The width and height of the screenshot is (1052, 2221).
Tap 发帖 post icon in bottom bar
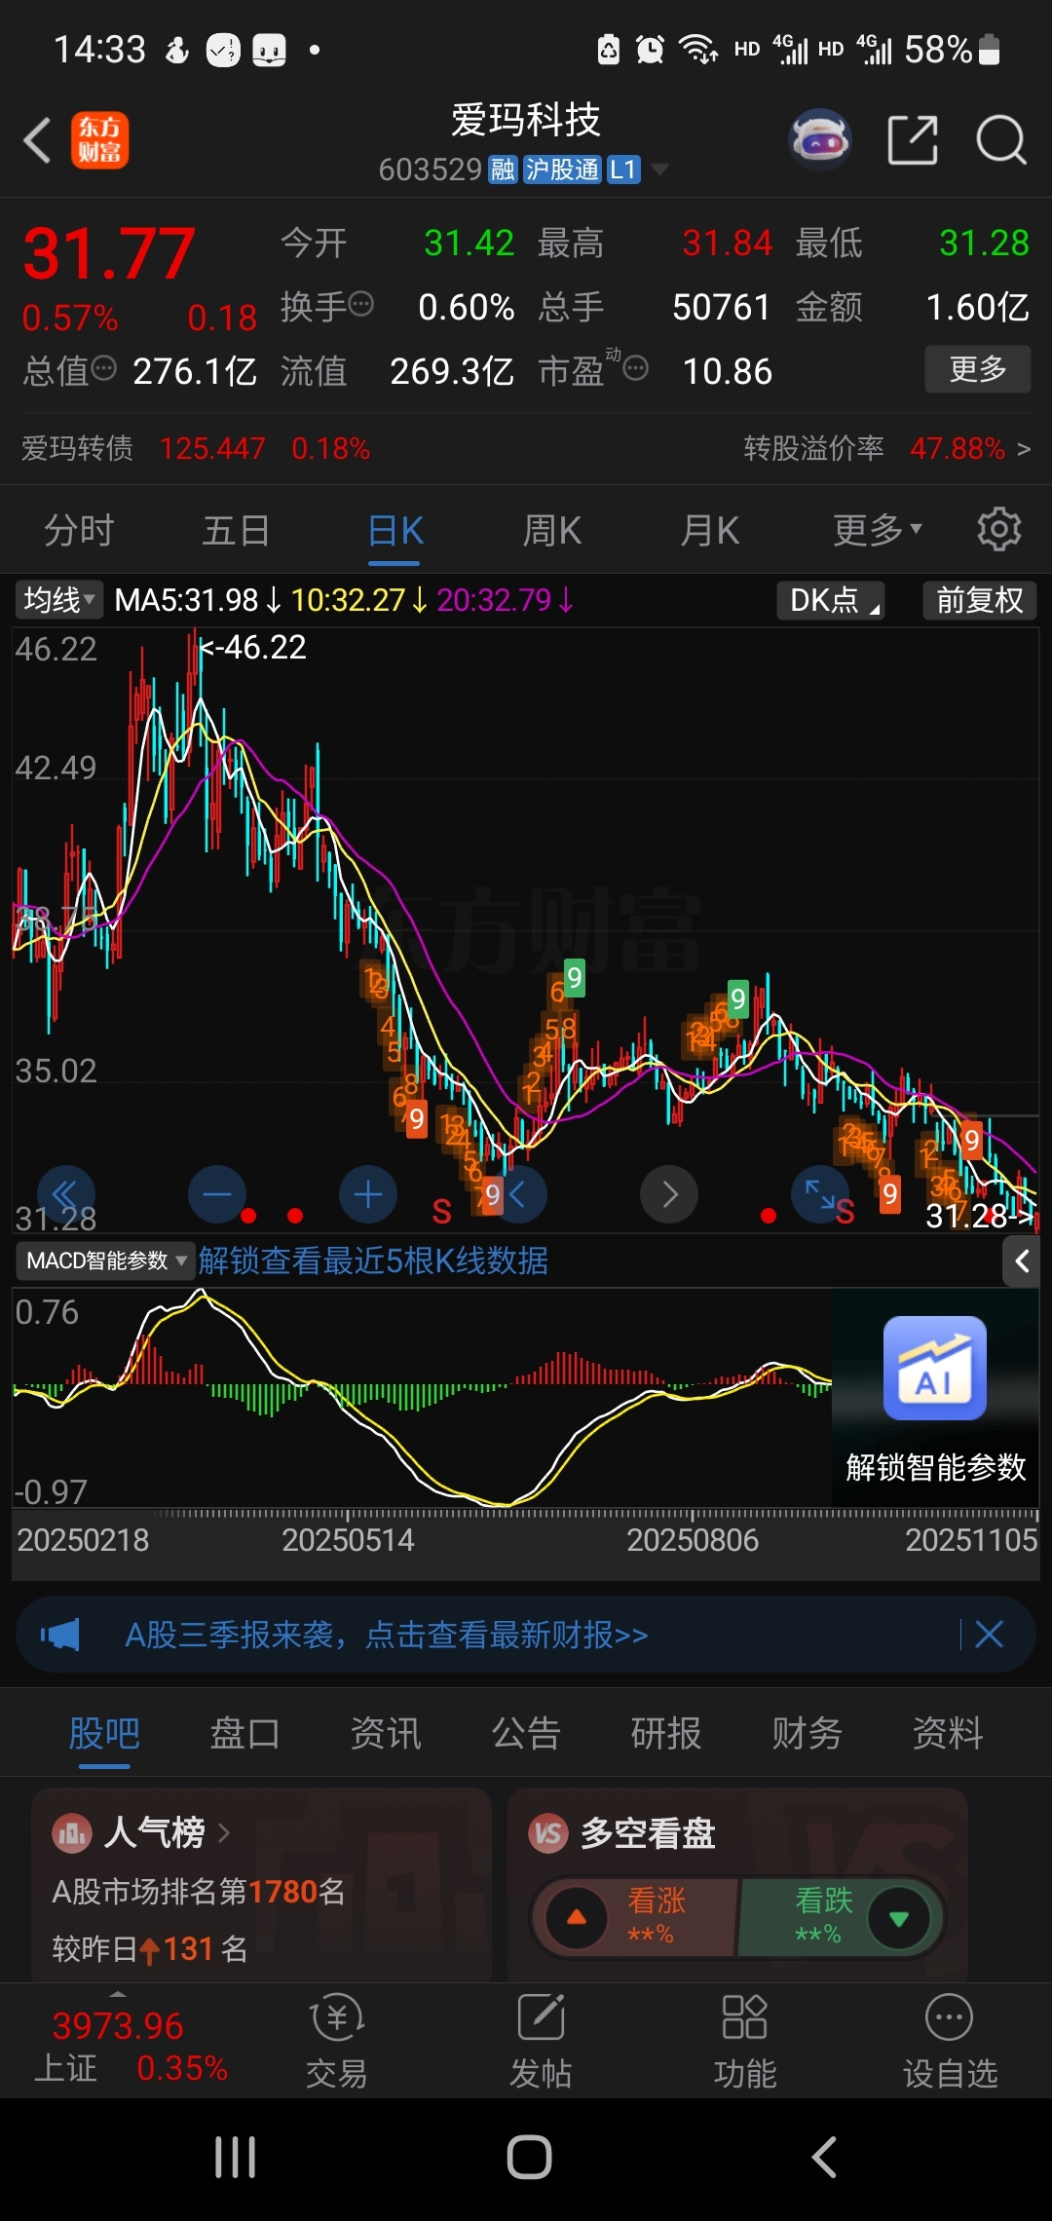(x=542, y=2040)
